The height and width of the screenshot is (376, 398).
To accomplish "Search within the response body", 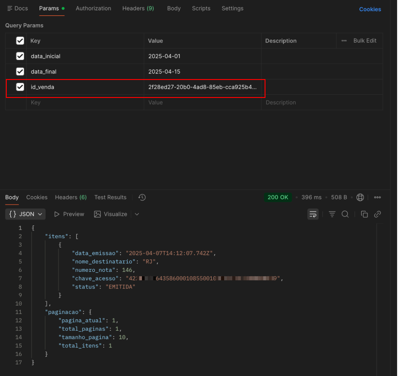I will pos(345,214).
